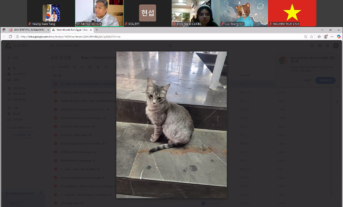Close the desktop Drive download popup
Viewport: 343px width, 207px height.
pos(41,193)
